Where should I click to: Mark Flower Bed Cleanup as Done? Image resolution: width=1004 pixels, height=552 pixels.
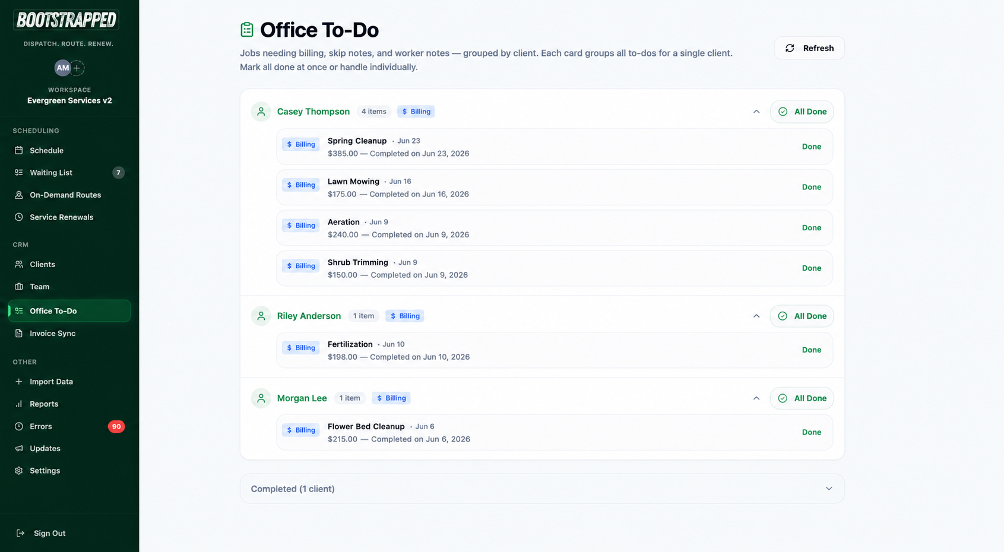(812, 432)
